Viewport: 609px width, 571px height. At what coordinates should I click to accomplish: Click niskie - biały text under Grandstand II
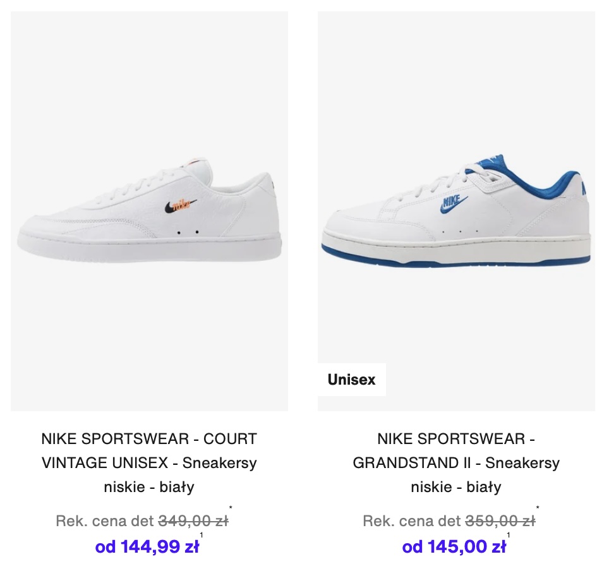[456, 487]
